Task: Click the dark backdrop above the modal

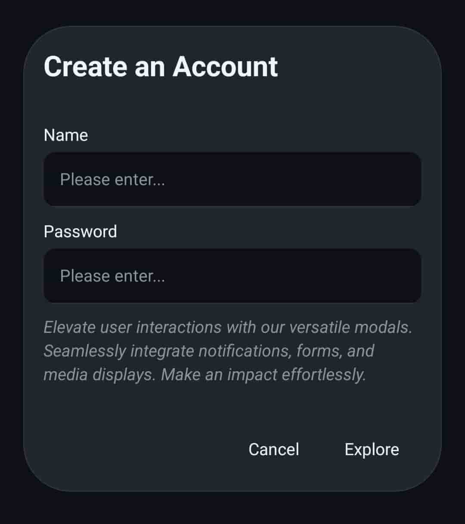Action: pyautogui.click(x=232, y=12)
